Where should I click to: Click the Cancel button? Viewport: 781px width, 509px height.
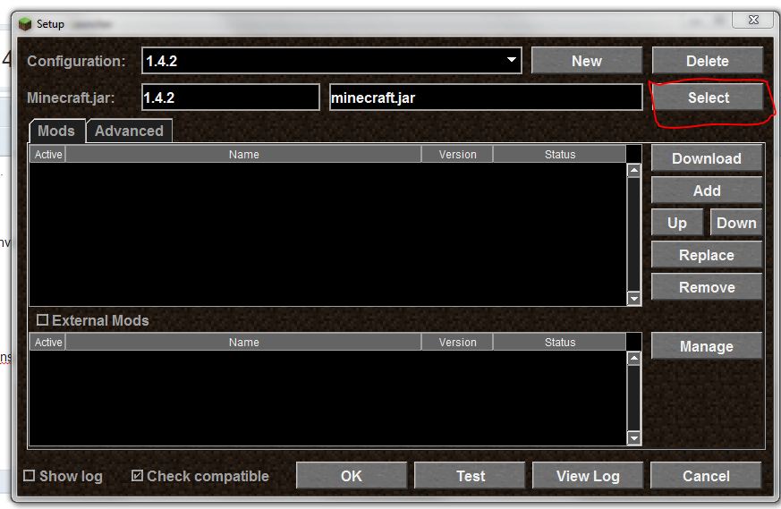coord(706,476)
